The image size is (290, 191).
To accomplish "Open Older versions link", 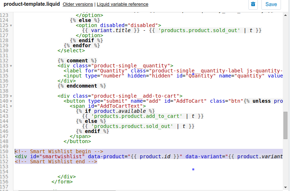I will click(78, 4).
